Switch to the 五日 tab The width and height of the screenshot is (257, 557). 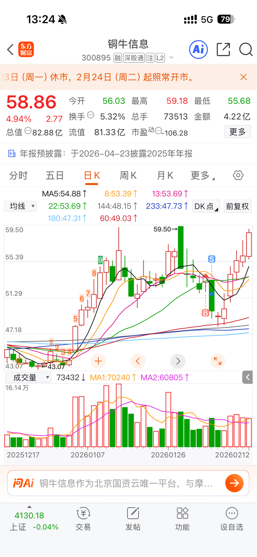(x=55, y=175)
